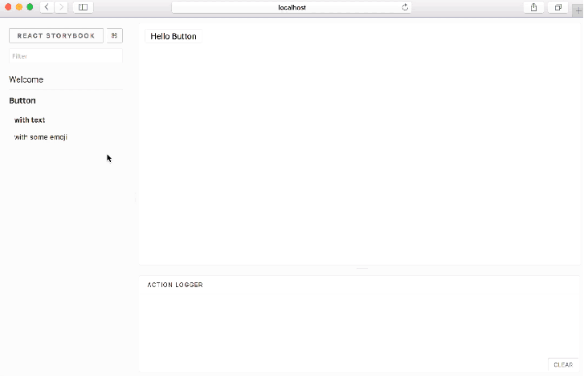584x377 pixels.
Task: Switch to the Action Logger tab
Action: [175, 285]
